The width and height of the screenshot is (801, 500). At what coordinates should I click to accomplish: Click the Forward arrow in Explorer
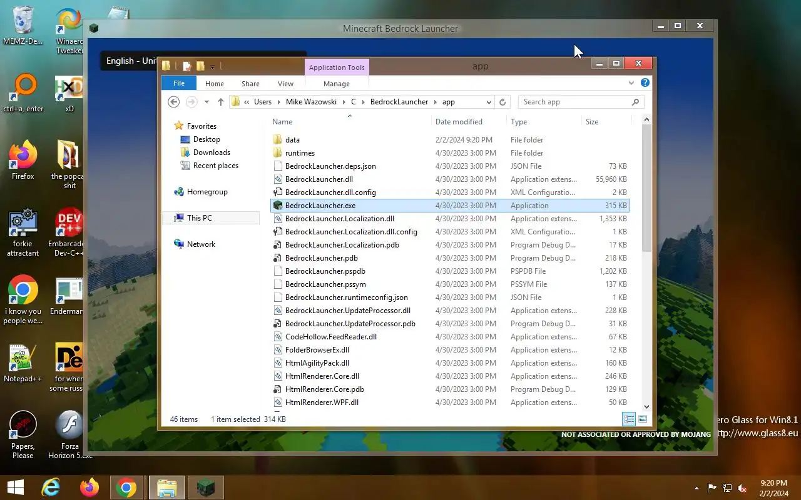click(x=192, y=102)
